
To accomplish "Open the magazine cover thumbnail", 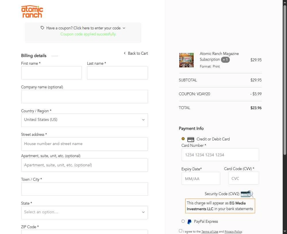I will [x=186, y=60].
